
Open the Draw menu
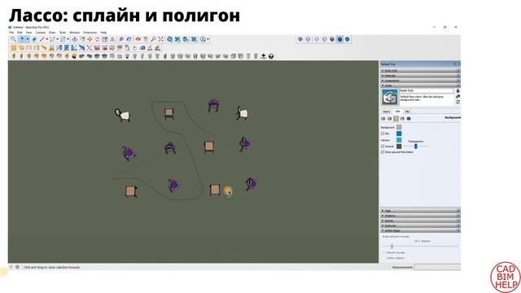pos(52,33)
